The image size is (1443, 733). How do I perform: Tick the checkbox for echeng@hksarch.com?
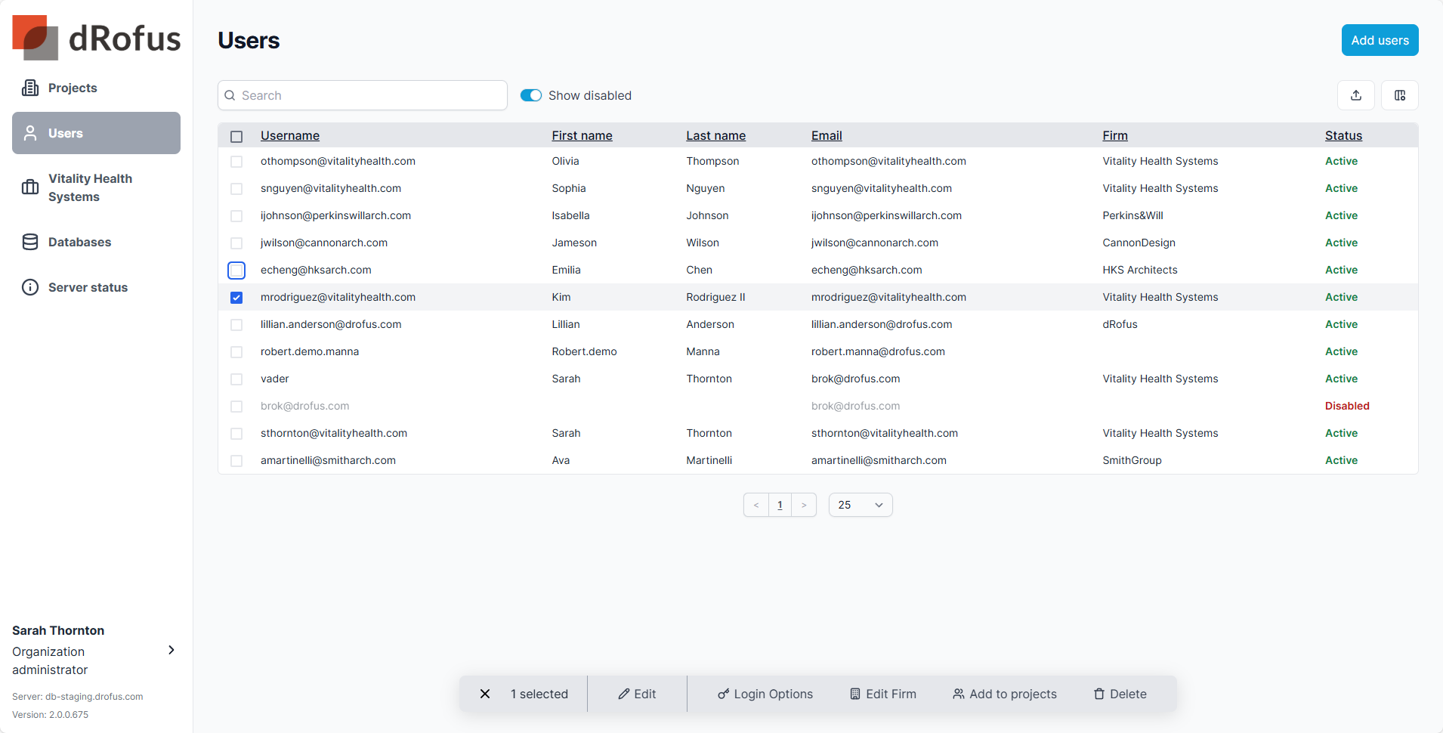point(236,271)
